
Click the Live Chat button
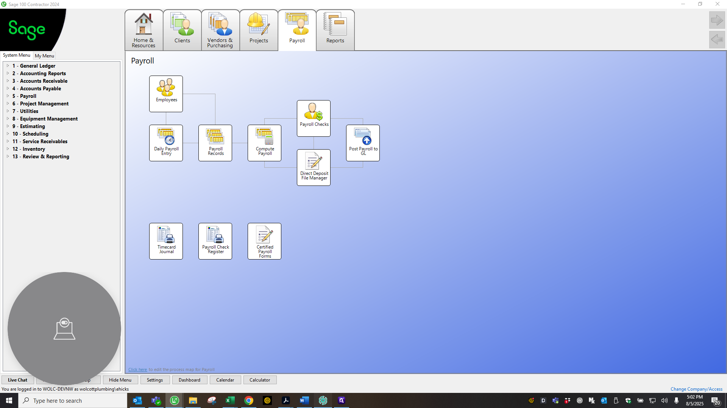17,380
